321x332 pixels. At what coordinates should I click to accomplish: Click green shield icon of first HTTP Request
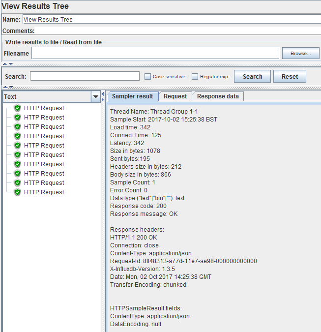pos(17,108)
